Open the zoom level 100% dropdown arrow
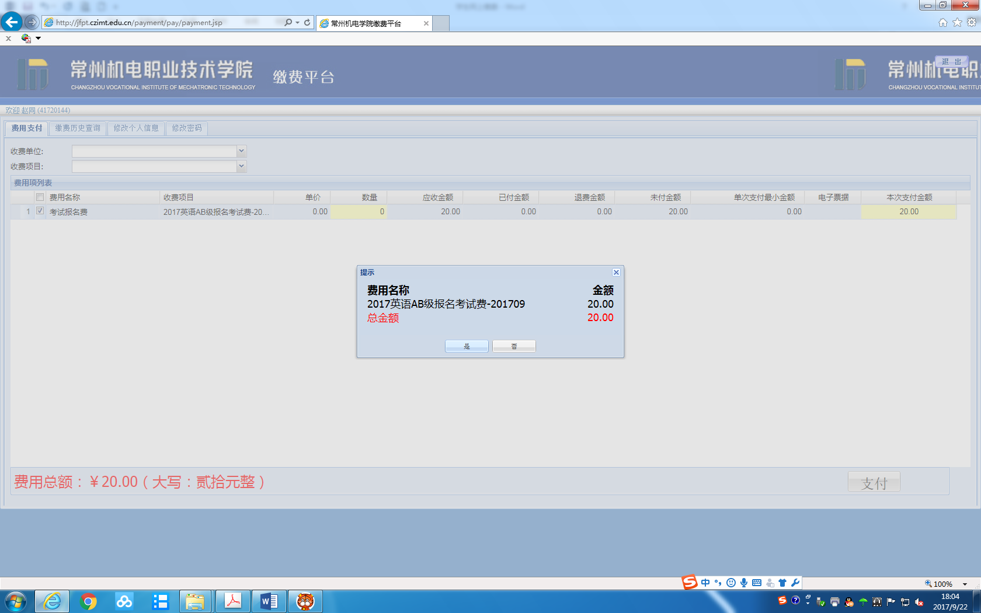This screenshot has width=981, height=613. point(965,584)
